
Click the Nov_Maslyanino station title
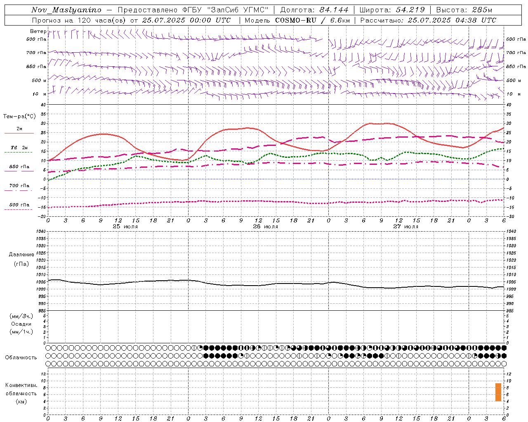coord(66,10)
